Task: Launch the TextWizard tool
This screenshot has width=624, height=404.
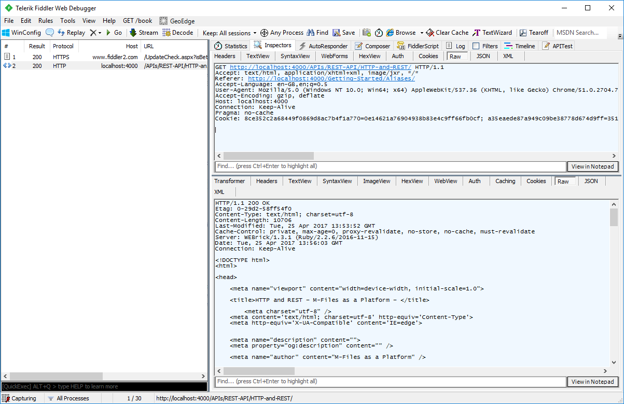Action: pyautogui.click(x=492, y=32)
